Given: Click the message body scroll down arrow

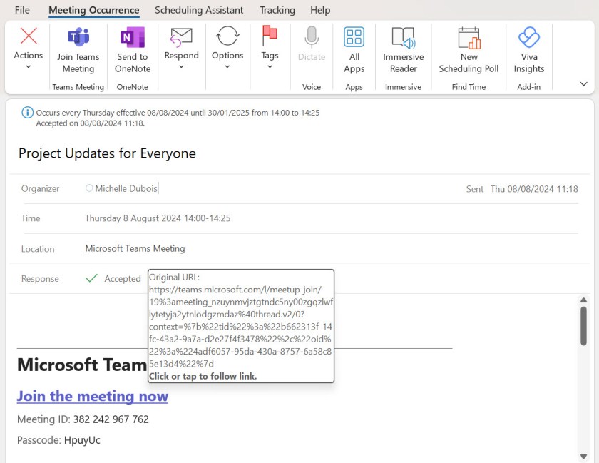Looking at the screenshot, I should click(583, 456).
